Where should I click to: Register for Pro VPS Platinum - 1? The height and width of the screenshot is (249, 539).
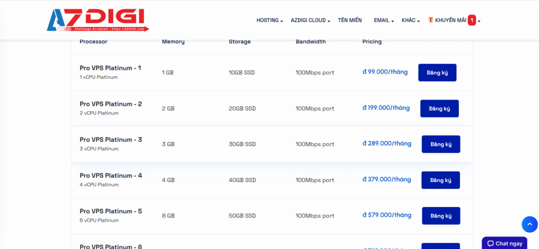[x=437, y=73]
